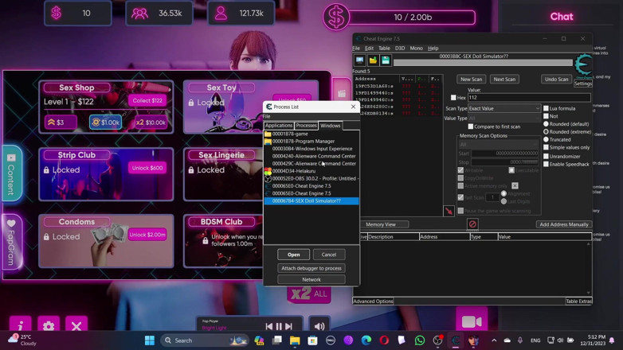The image size is (623, 350).
Task: Skip to next track in music player
Action: [x=289, y=326]
